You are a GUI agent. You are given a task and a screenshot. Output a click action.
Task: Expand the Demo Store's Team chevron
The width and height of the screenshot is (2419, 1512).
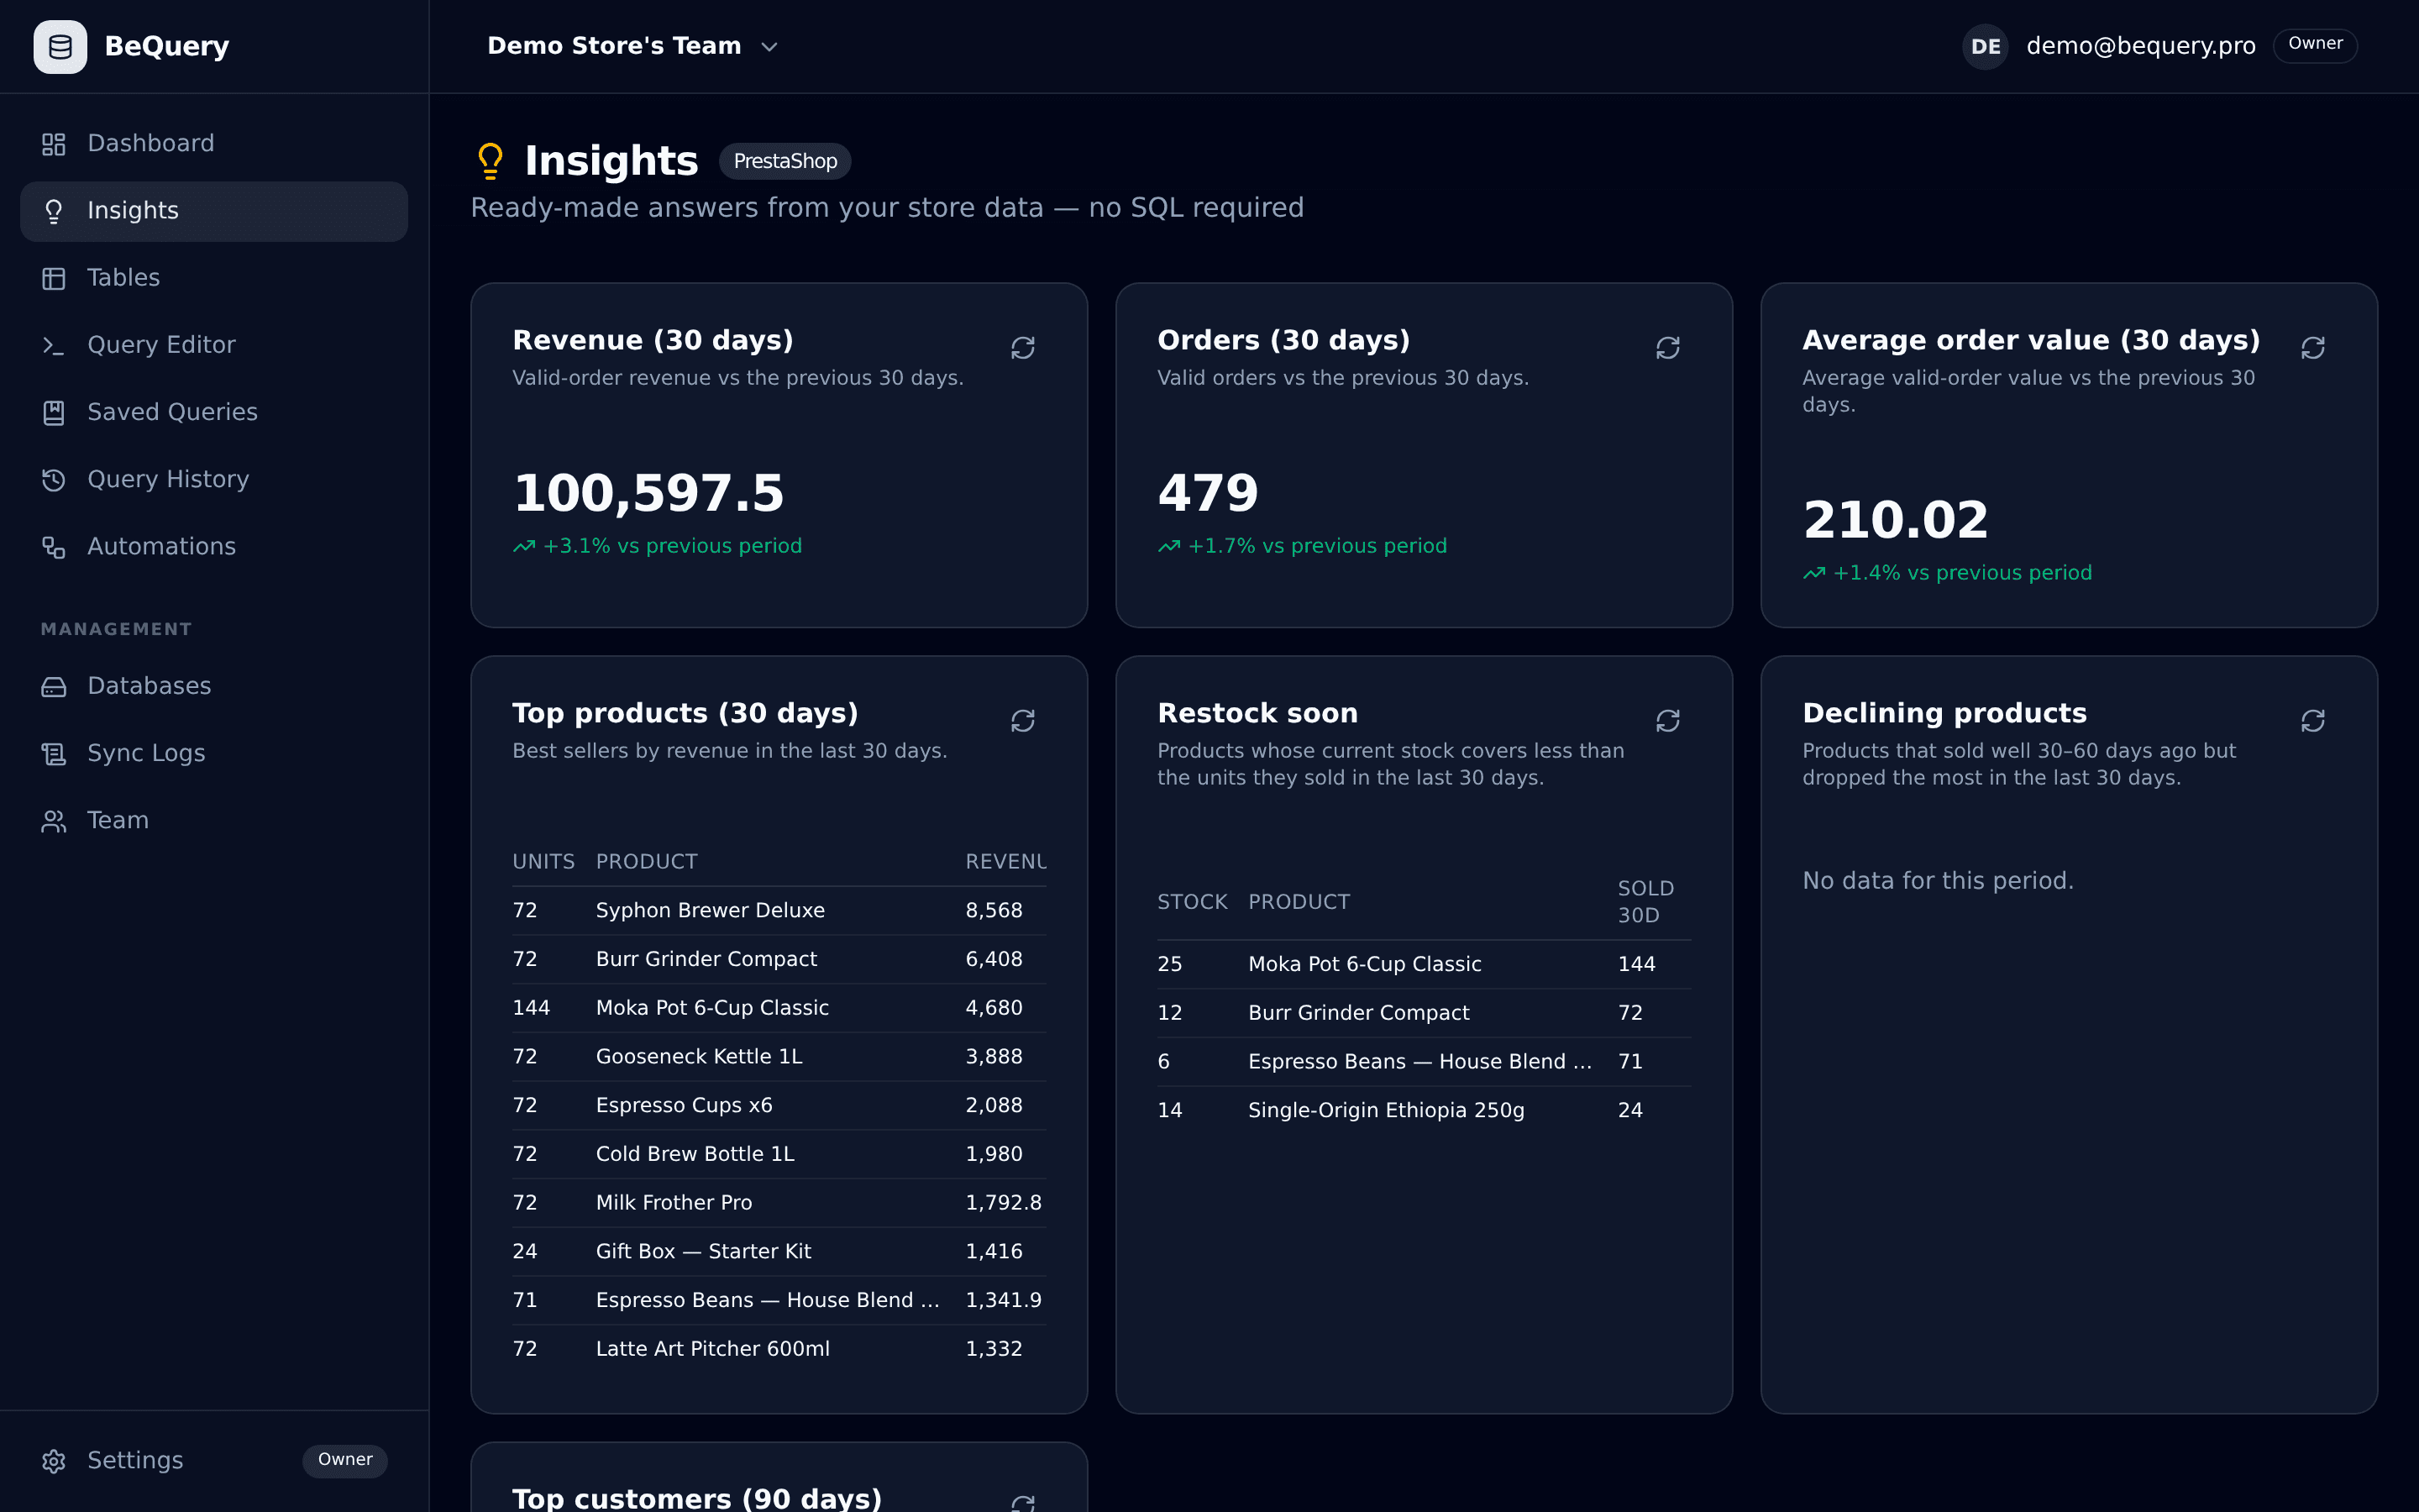[x=769, y=47]
